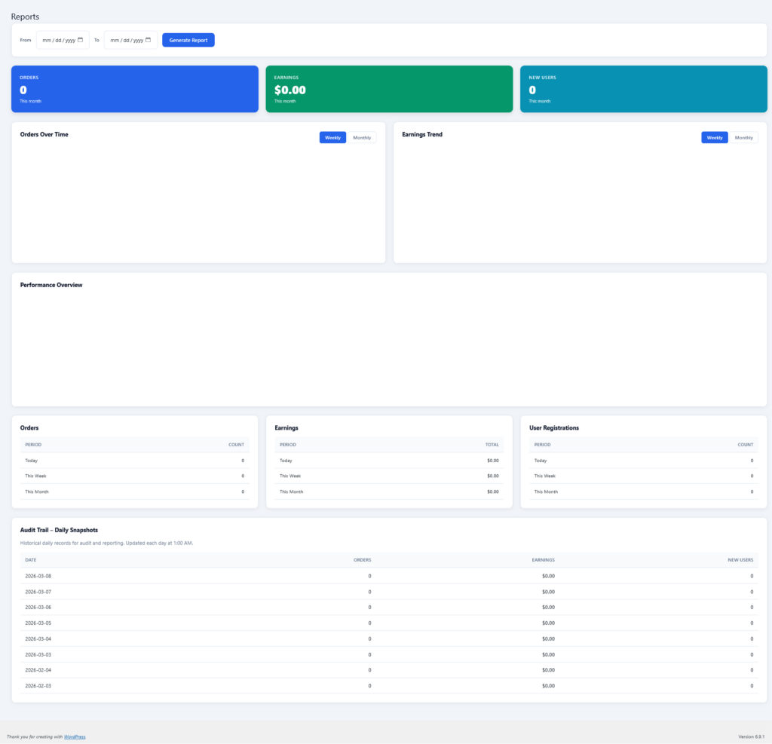This screenshot has height=744, width=772.
Task: Click This Month row in User Registrations
Action: click(643, 491)
